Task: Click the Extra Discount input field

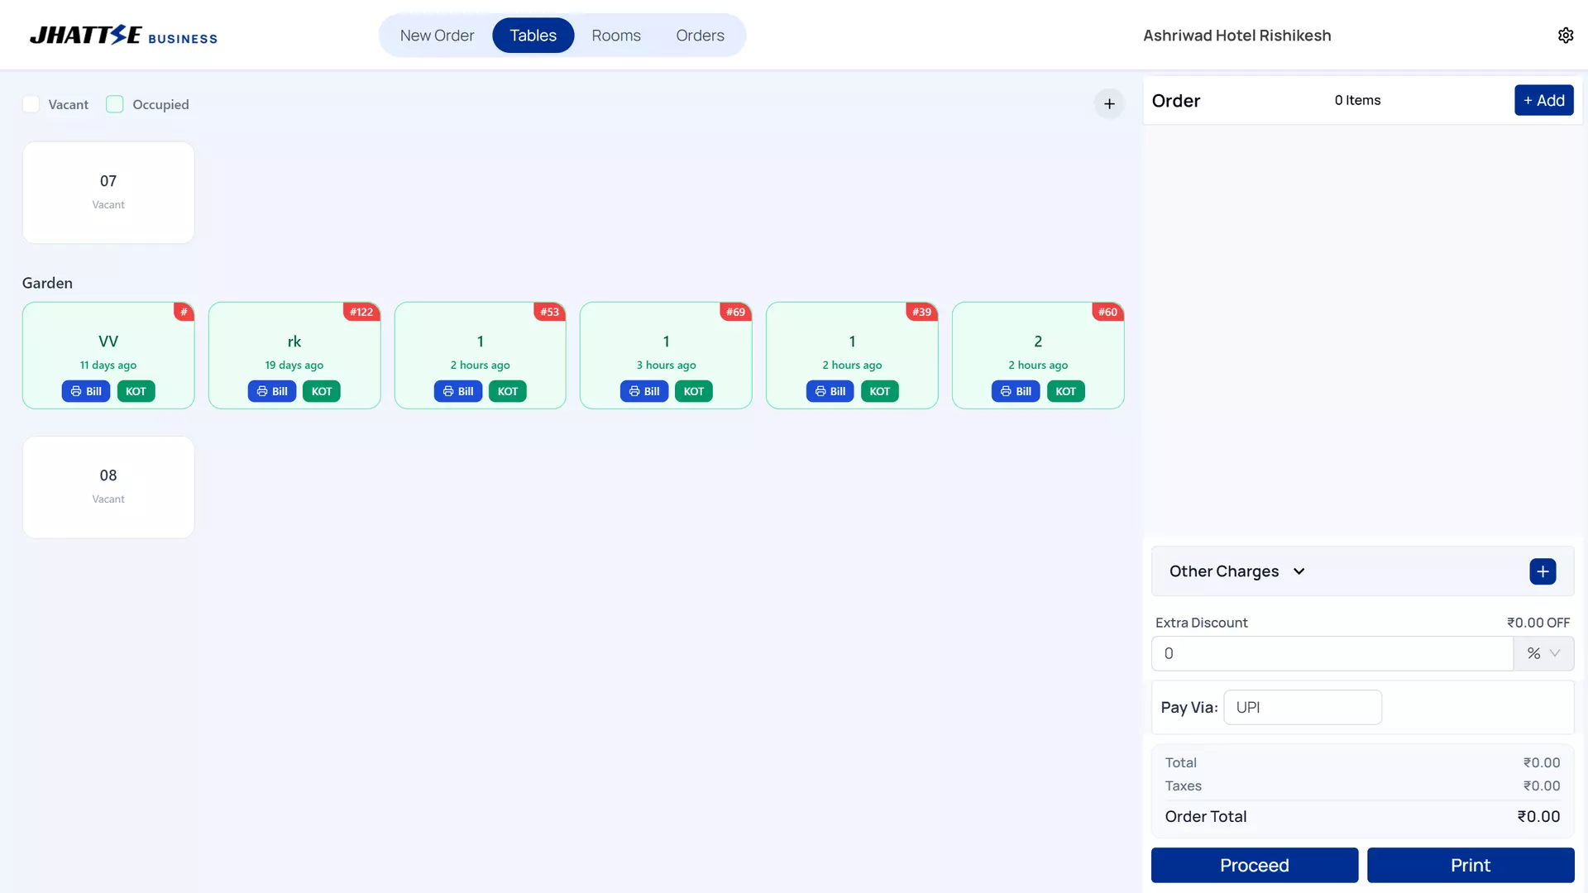Action: coord(1332,653)
